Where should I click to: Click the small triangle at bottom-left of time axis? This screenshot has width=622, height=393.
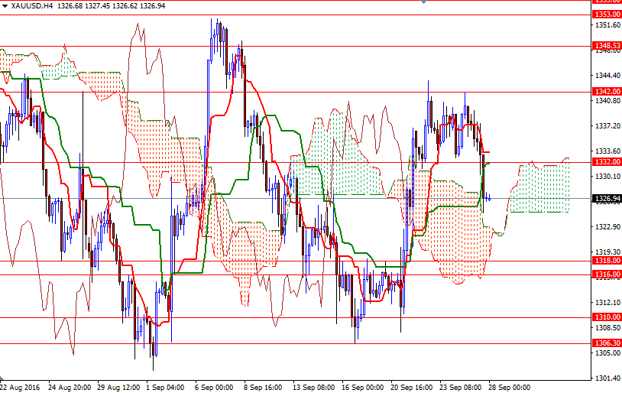[2, 380]
